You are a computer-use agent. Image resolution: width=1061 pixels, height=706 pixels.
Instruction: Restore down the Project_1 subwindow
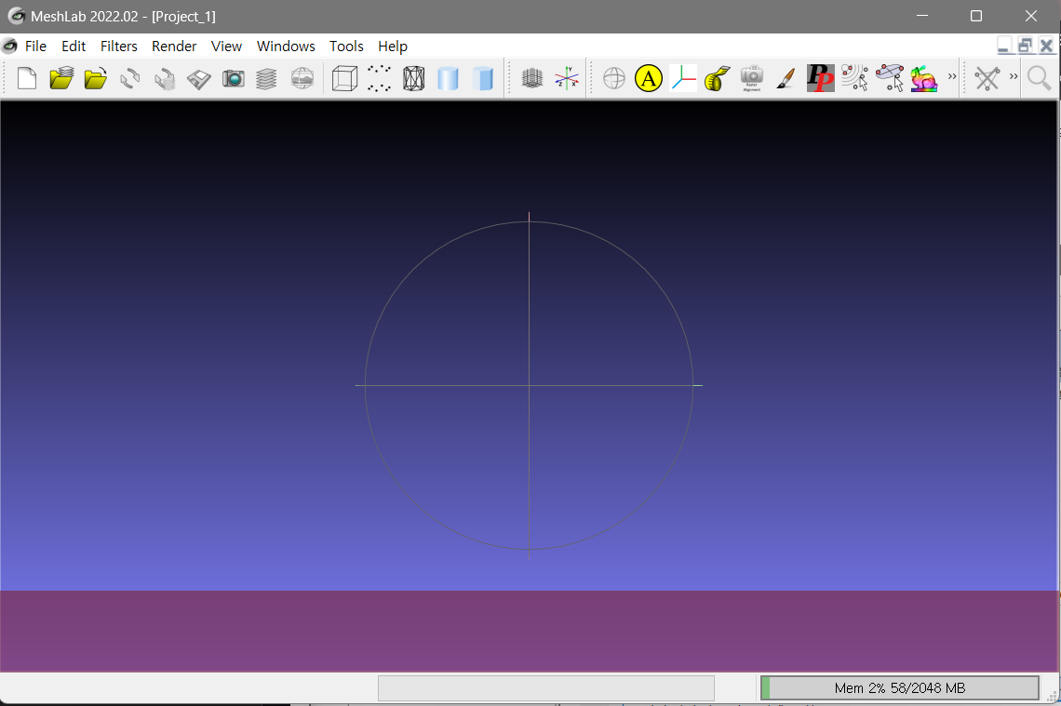tap(1025, 46)
